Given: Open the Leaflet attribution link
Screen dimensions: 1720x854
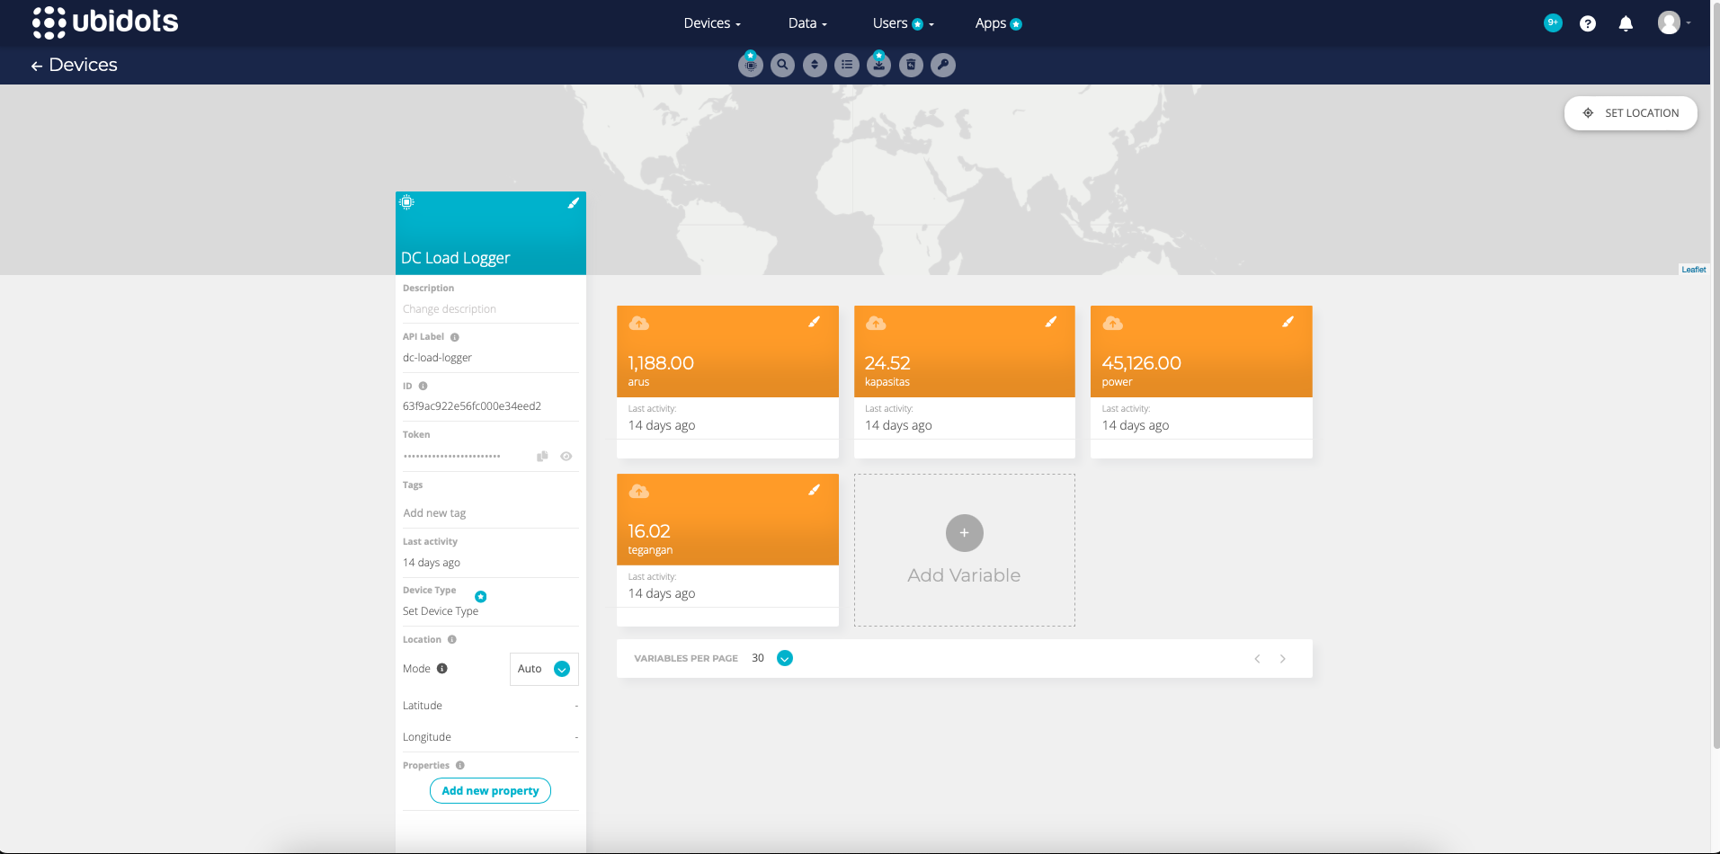Looking at the screenshot, I should click(x=1694, y=270).
